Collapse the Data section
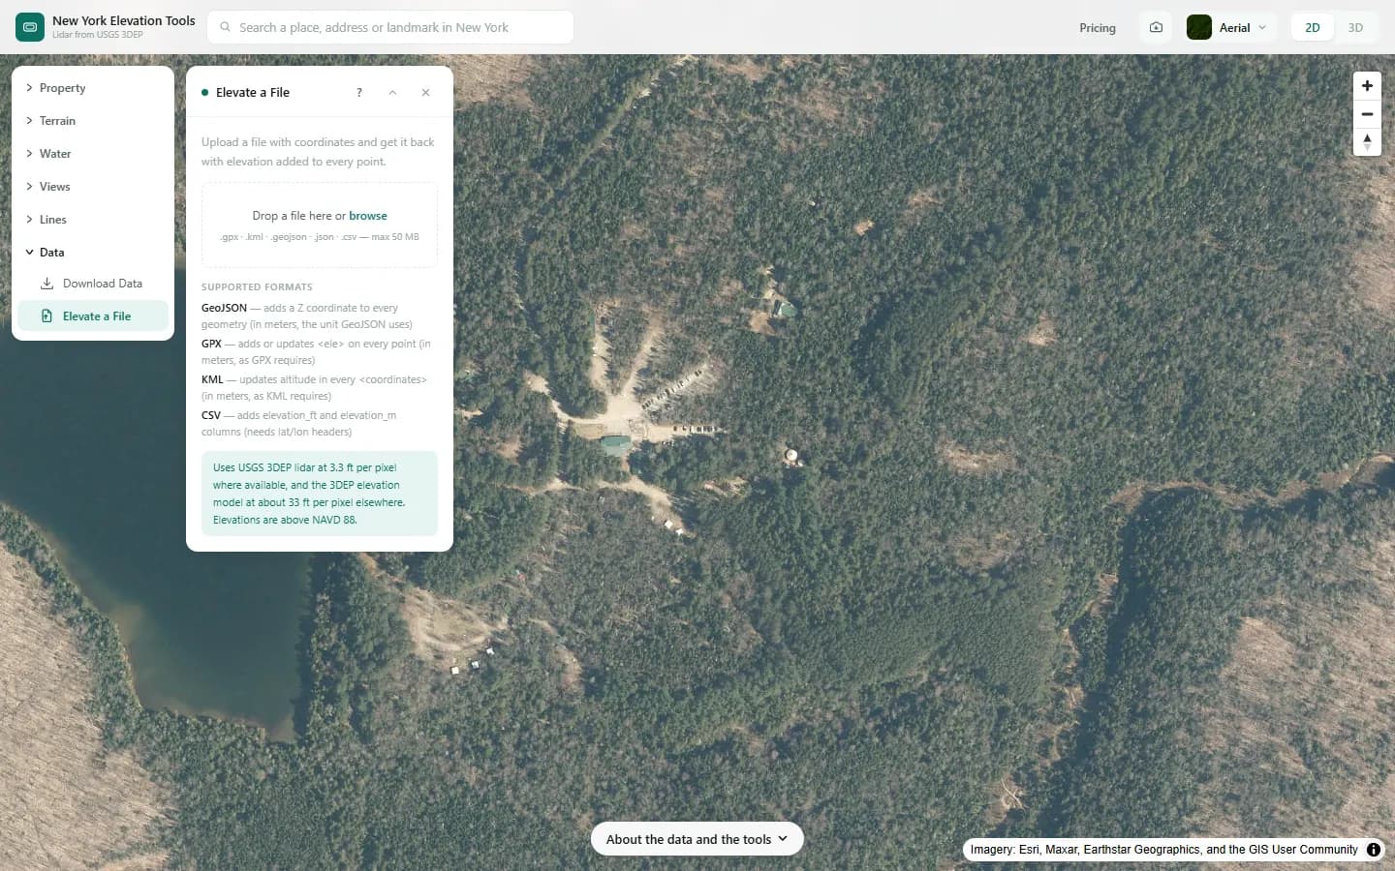 click(93, 253)
